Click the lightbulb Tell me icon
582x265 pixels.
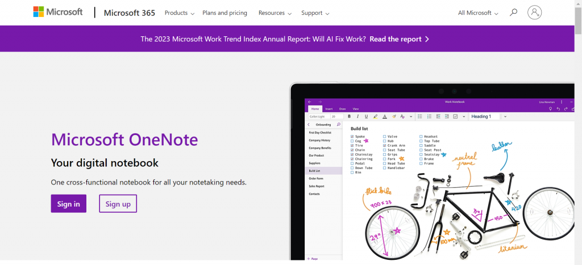550,109
